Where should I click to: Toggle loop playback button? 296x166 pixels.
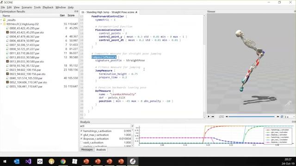(282, 117)
